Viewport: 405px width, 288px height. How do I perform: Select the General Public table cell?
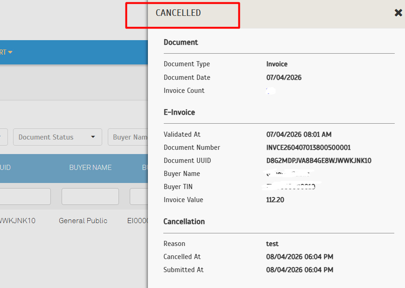pos(83,221)
